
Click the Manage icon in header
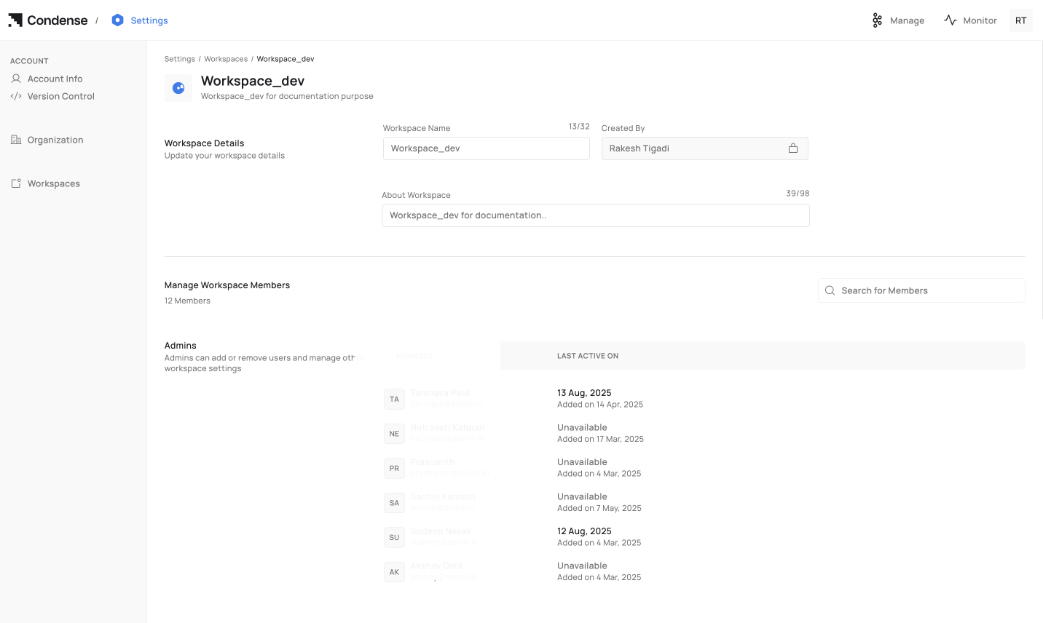point(877,20)
